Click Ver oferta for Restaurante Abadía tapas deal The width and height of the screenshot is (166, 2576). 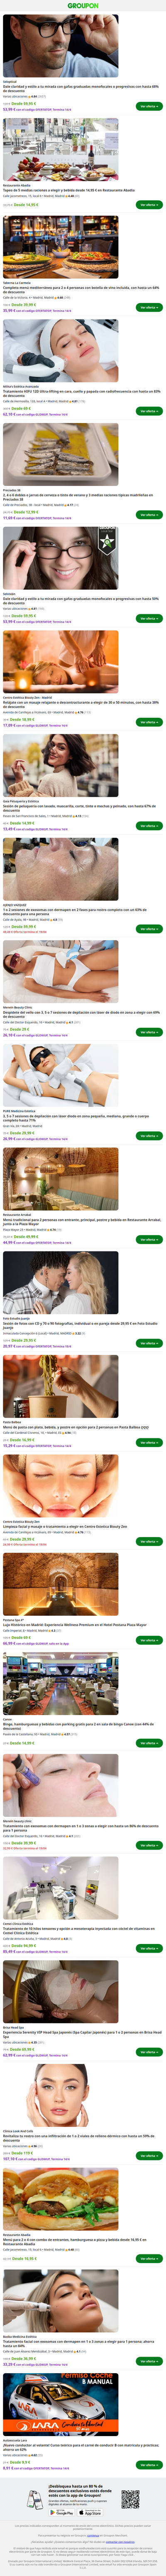[149, 205]
